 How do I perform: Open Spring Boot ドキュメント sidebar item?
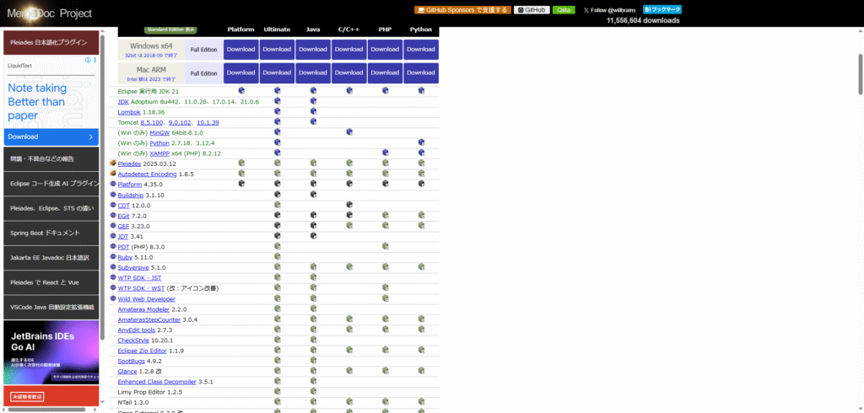(51, 233)
